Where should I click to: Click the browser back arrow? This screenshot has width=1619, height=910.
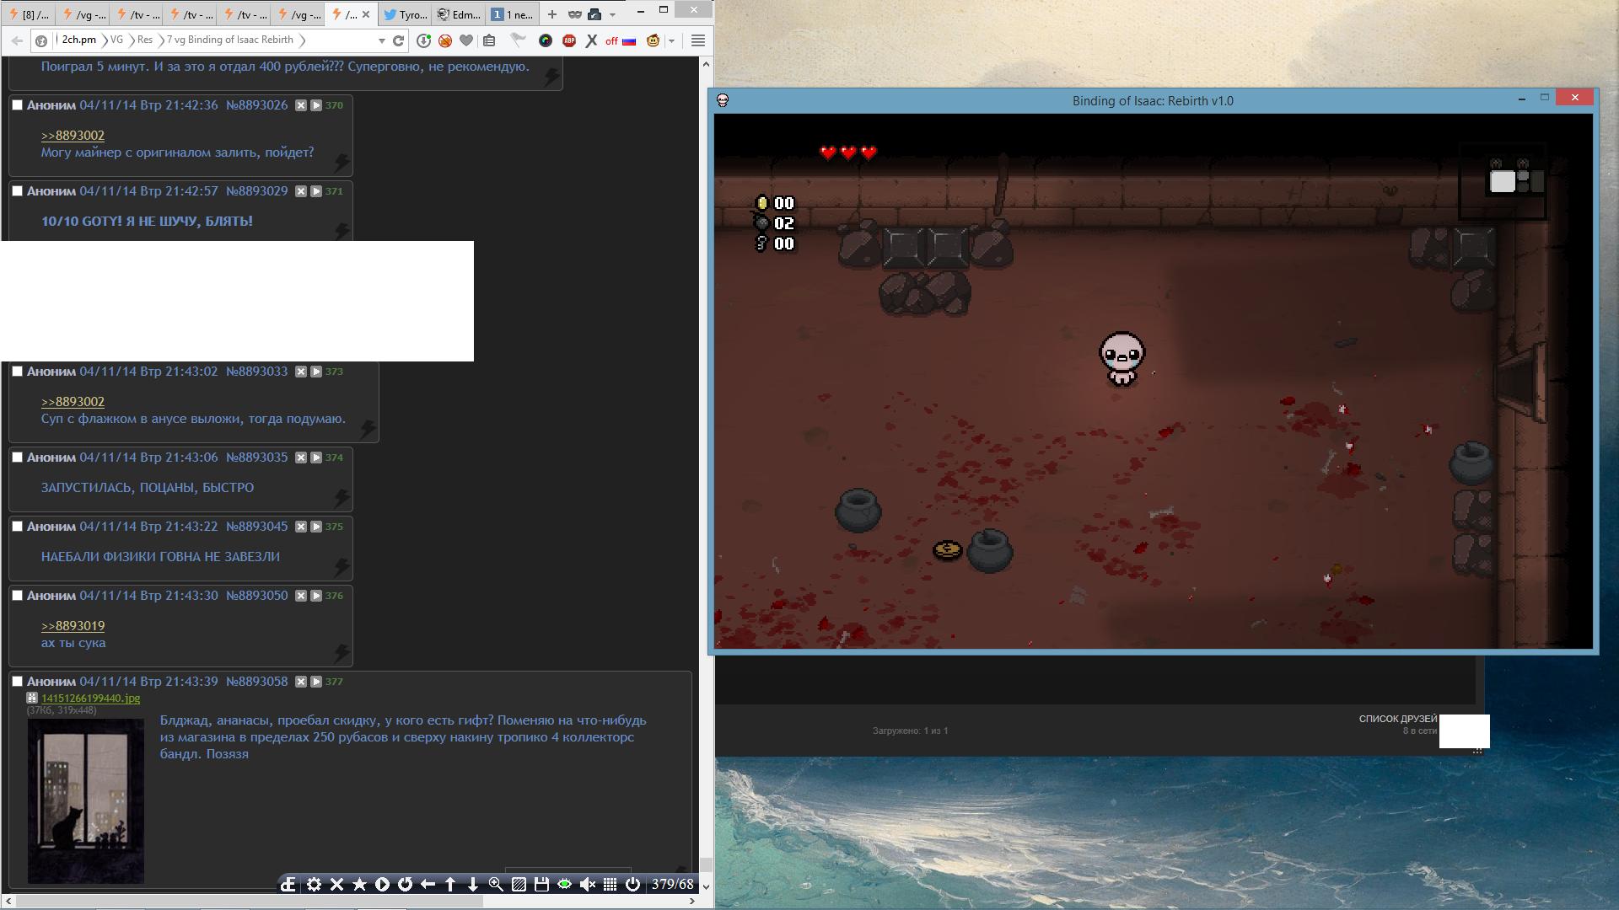[17, 40]
